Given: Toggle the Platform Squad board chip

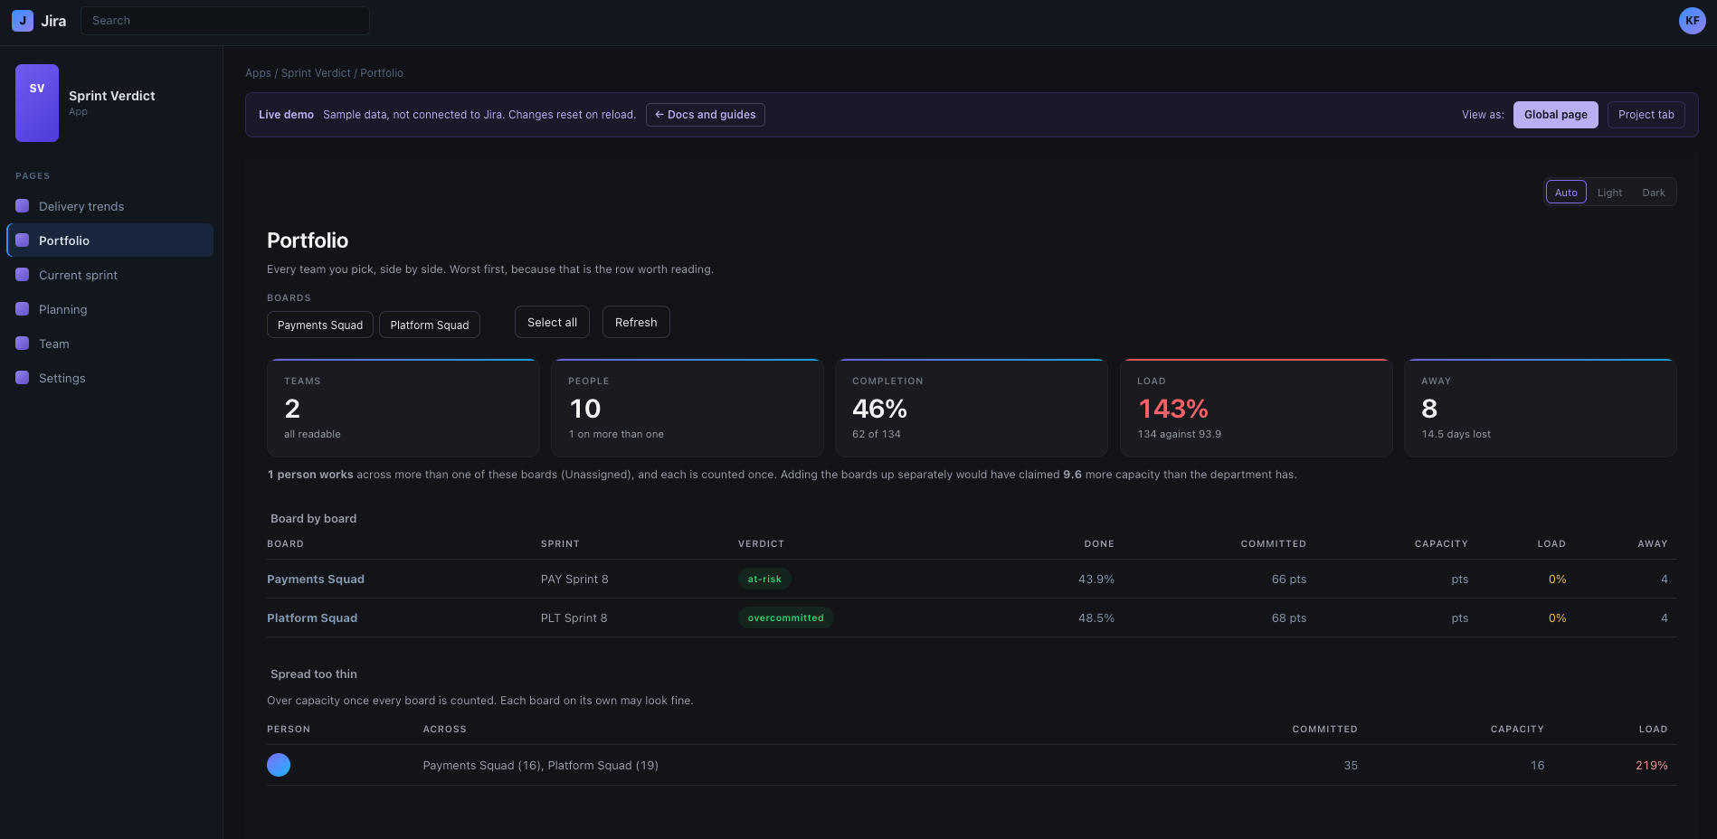Looking at the screenshot, I should pos(430,325).
